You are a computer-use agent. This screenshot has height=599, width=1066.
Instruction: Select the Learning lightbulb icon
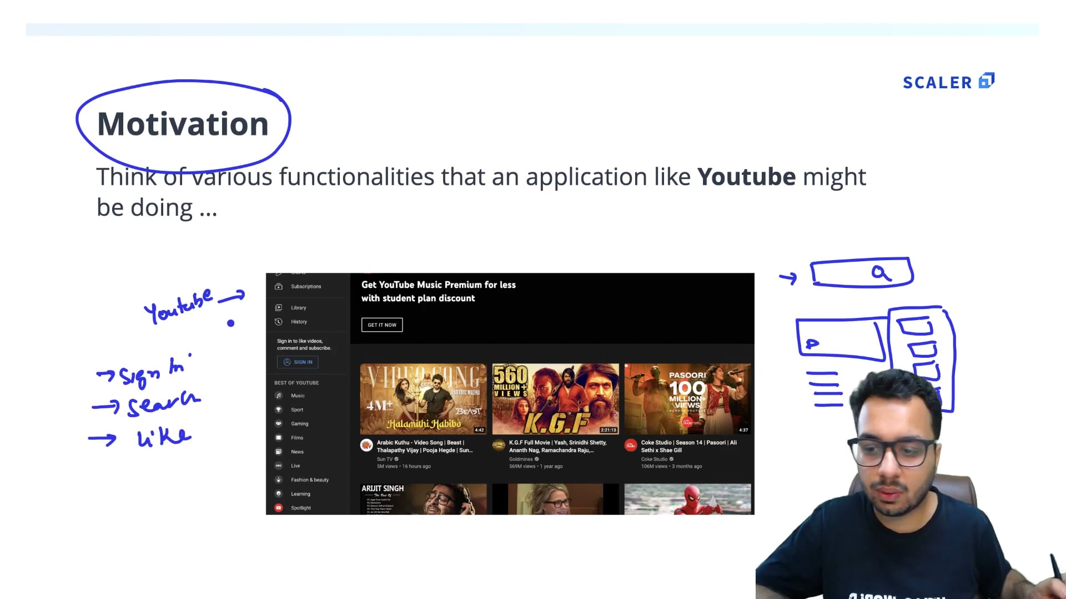click(279, 494)
